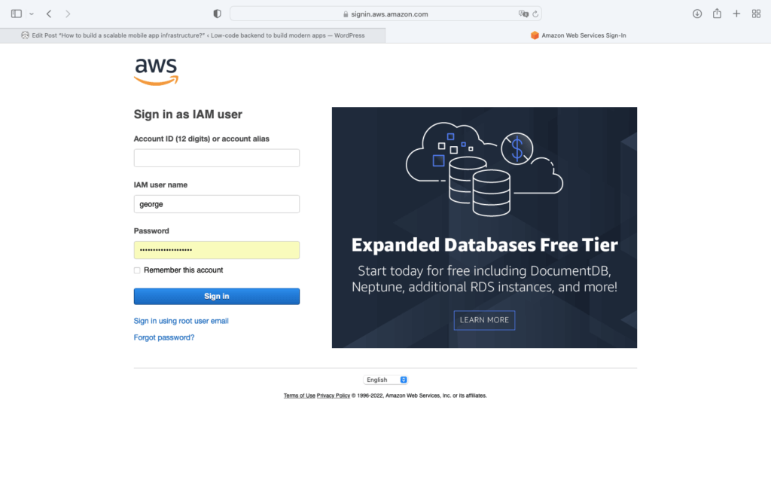This screenshot has height=482, width=771.
Task: Open Sign in using root user email
Action: tap(181, 321)
